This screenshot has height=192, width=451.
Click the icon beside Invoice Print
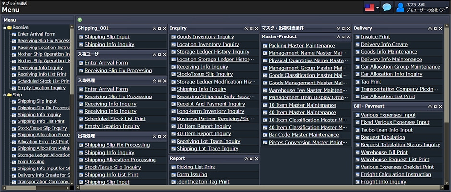tap(357, 37)
